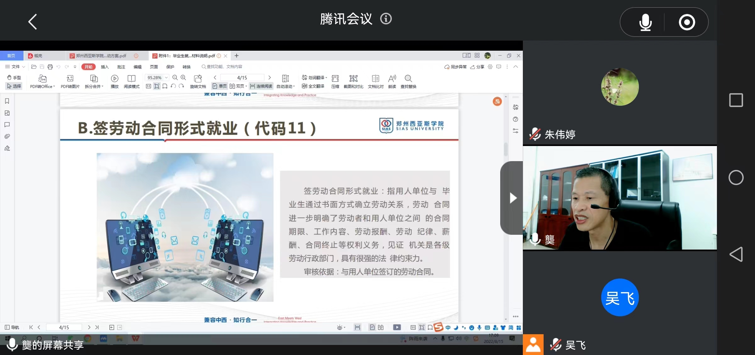Go to previous page in ribbon
Screen dimensions: 755x355
[215, 77]
